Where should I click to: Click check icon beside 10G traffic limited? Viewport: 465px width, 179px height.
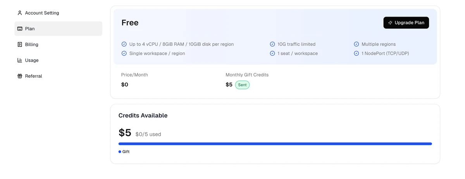point(272,44)
